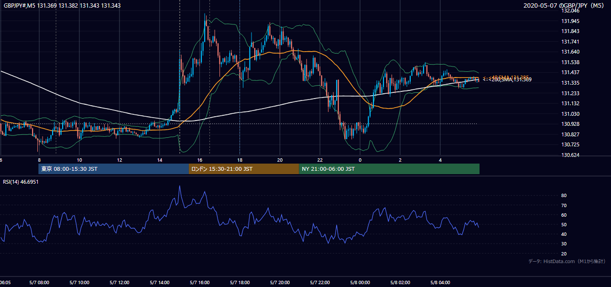This screenshot has height=287, width=611.
Task: Click the 5/7 08:00 bottom date label
Action: (39, 283)
